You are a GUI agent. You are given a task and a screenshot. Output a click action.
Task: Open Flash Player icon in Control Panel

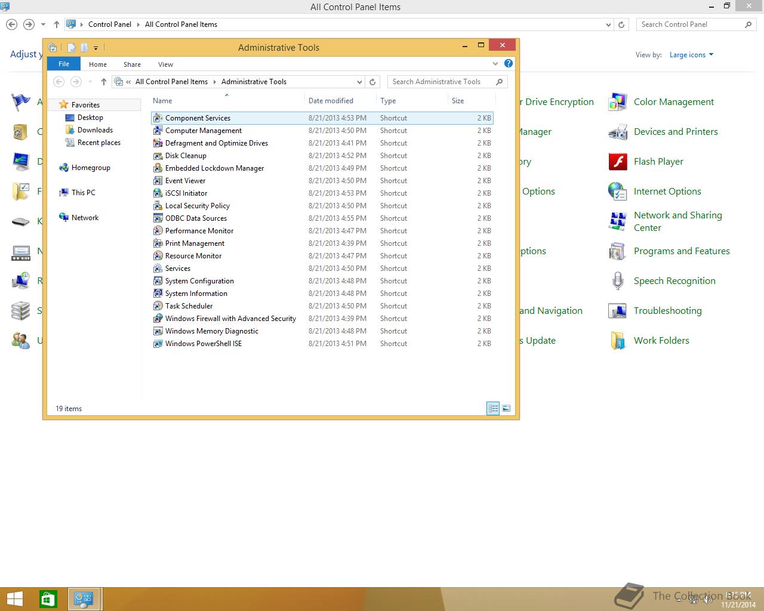point(617,162)
